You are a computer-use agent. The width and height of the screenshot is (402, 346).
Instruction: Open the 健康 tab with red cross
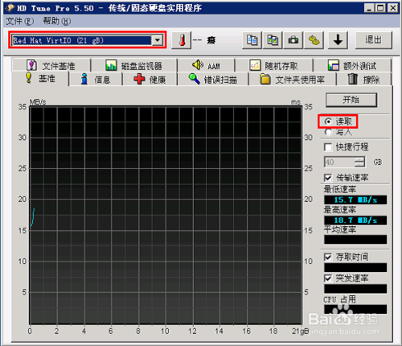[150, 80]
